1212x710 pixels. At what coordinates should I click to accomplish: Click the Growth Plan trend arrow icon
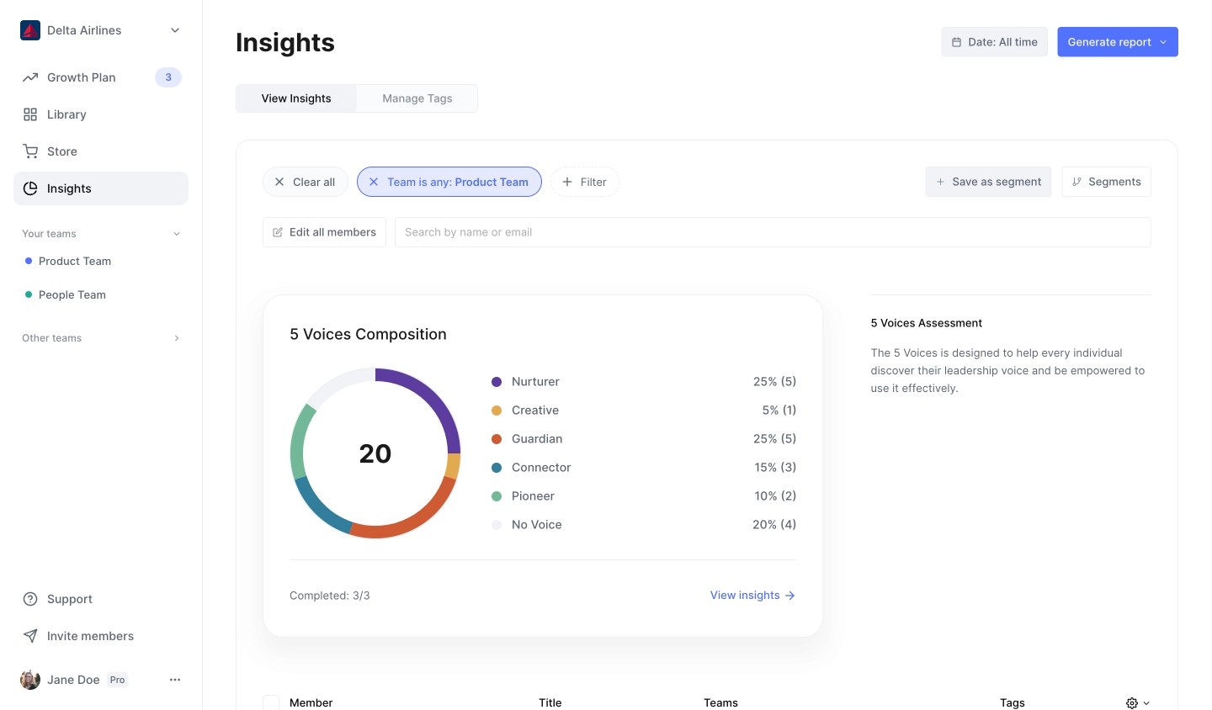point(30,77)
